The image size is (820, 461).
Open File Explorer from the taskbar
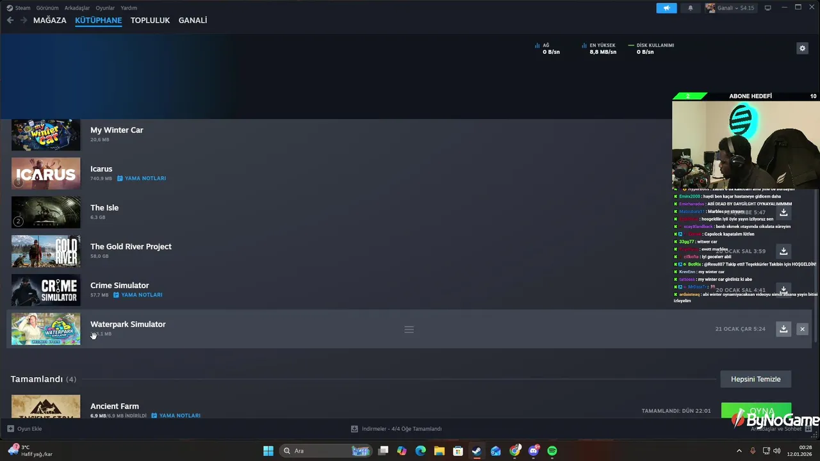439,451
